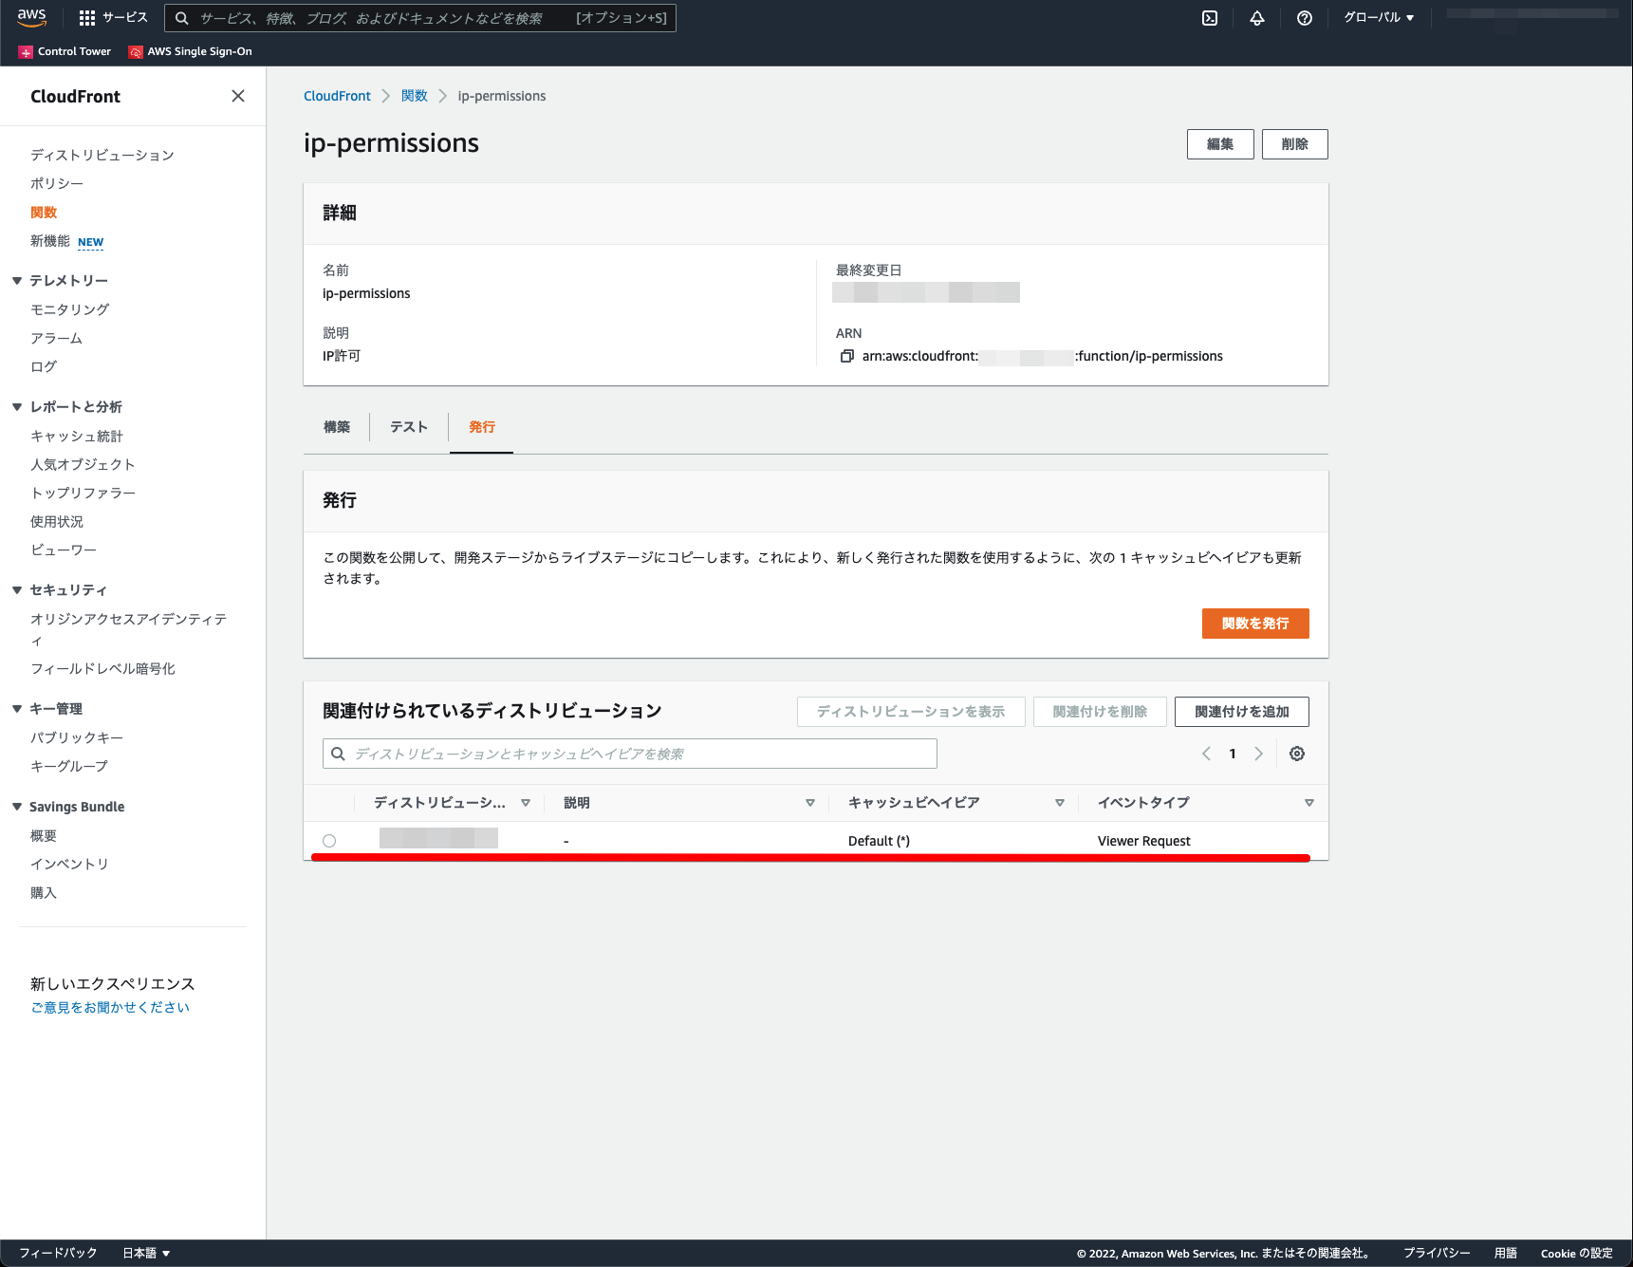Viewport: 1633px width, 1267px height.
Task: Collapse the テレメトリー sidebar section
Action: pos(17,281)
